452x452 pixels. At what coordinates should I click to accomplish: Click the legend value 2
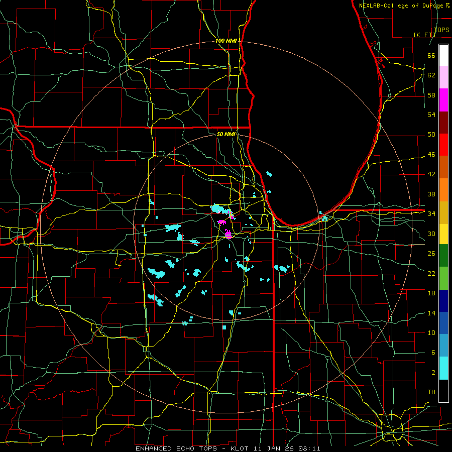tap(433, 373)
